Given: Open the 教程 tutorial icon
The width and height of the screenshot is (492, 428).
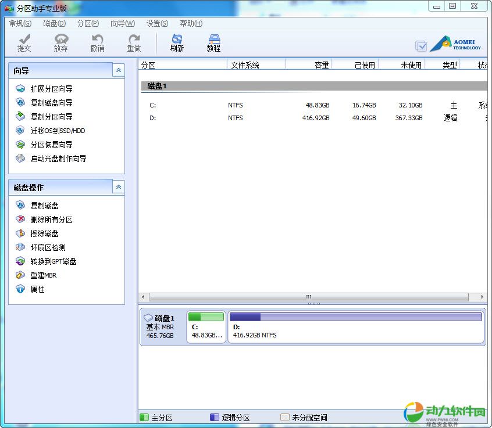Looking at the screenshot, I should 213,42.
